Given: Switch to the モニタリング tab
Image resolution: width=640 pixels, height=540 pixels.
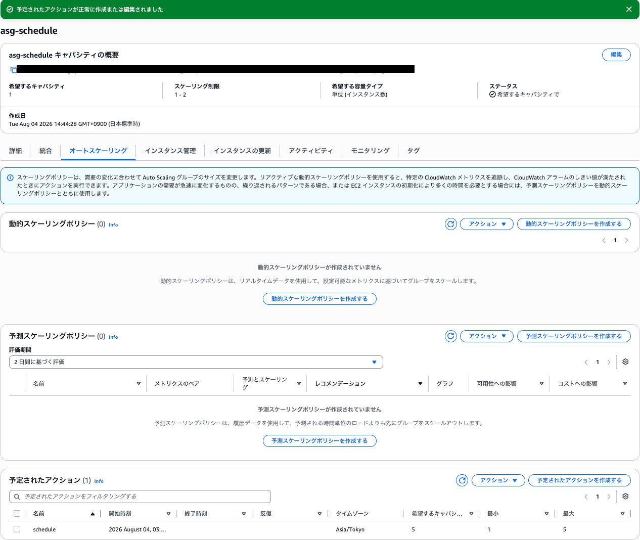Looking at the screenshot, I should coord(371,151).
